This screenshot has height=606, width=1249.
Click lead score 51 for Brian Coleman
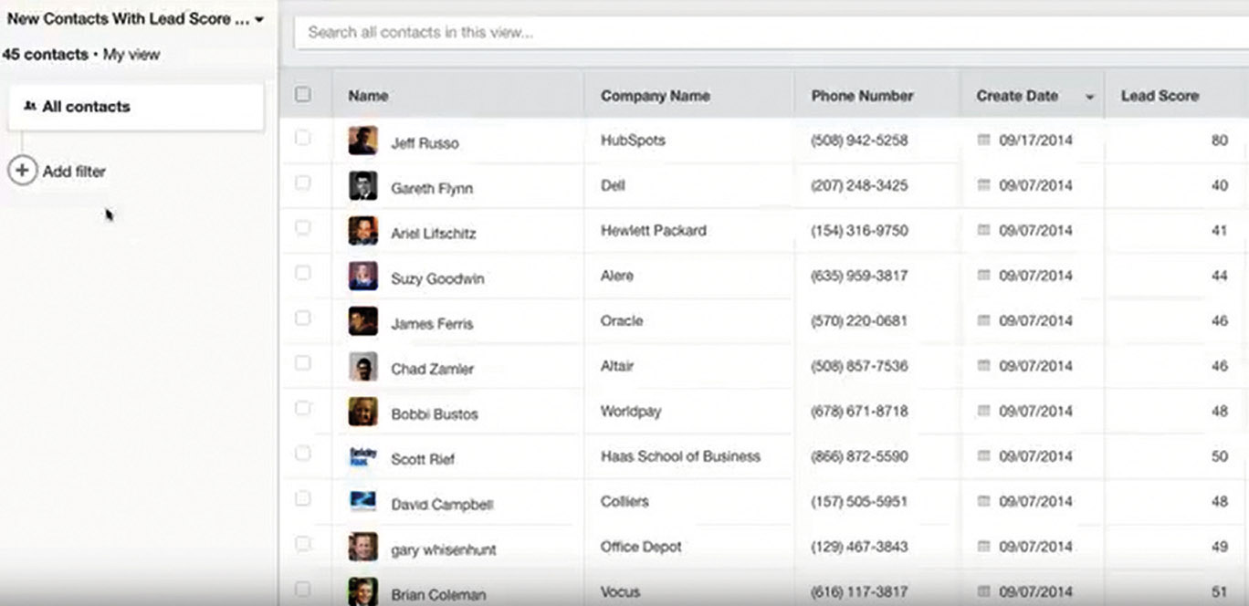click(1219, 591)
